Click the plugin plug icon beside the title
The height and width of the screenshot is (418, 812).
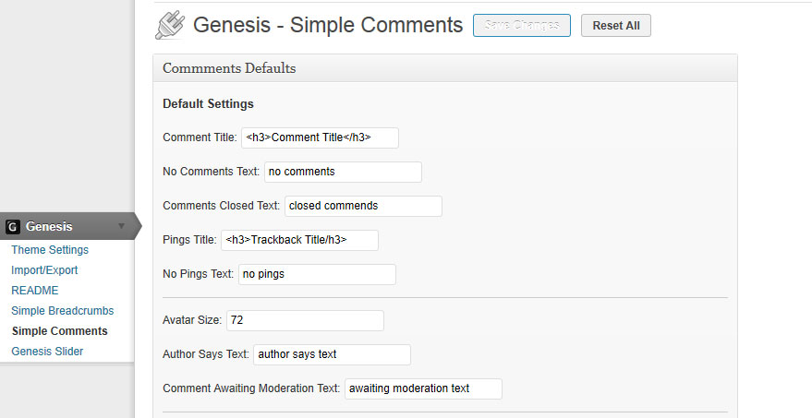click(x=170, y=26)
